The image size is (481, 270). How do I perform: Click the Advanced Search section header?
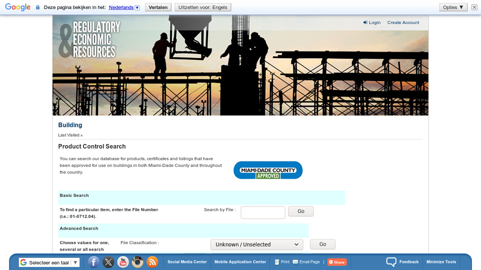tap(183, 230)
